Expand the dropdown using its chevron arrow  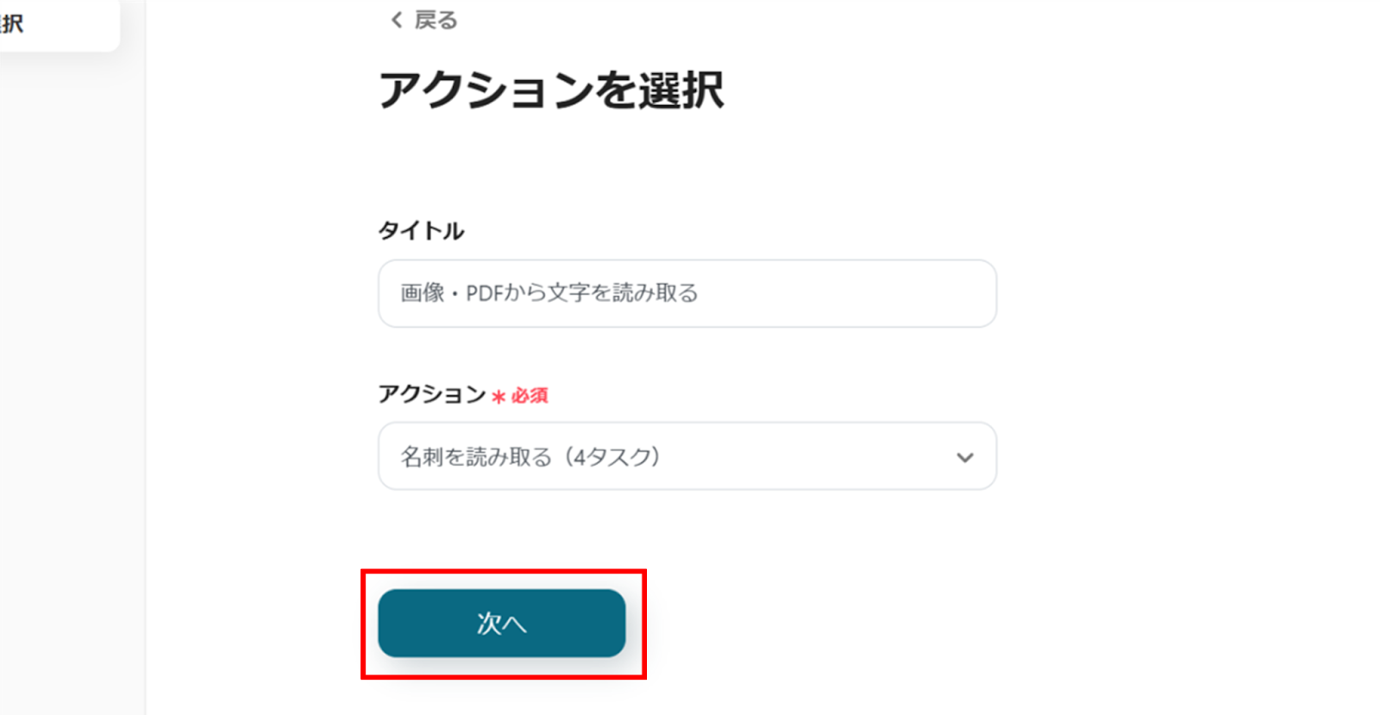pyautogui.click(x=964, y=457)
